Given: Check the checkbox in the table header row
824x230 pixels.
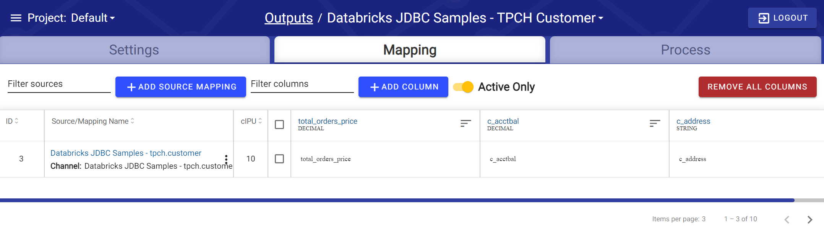Looking at the screenshot, I should [279, 125].
